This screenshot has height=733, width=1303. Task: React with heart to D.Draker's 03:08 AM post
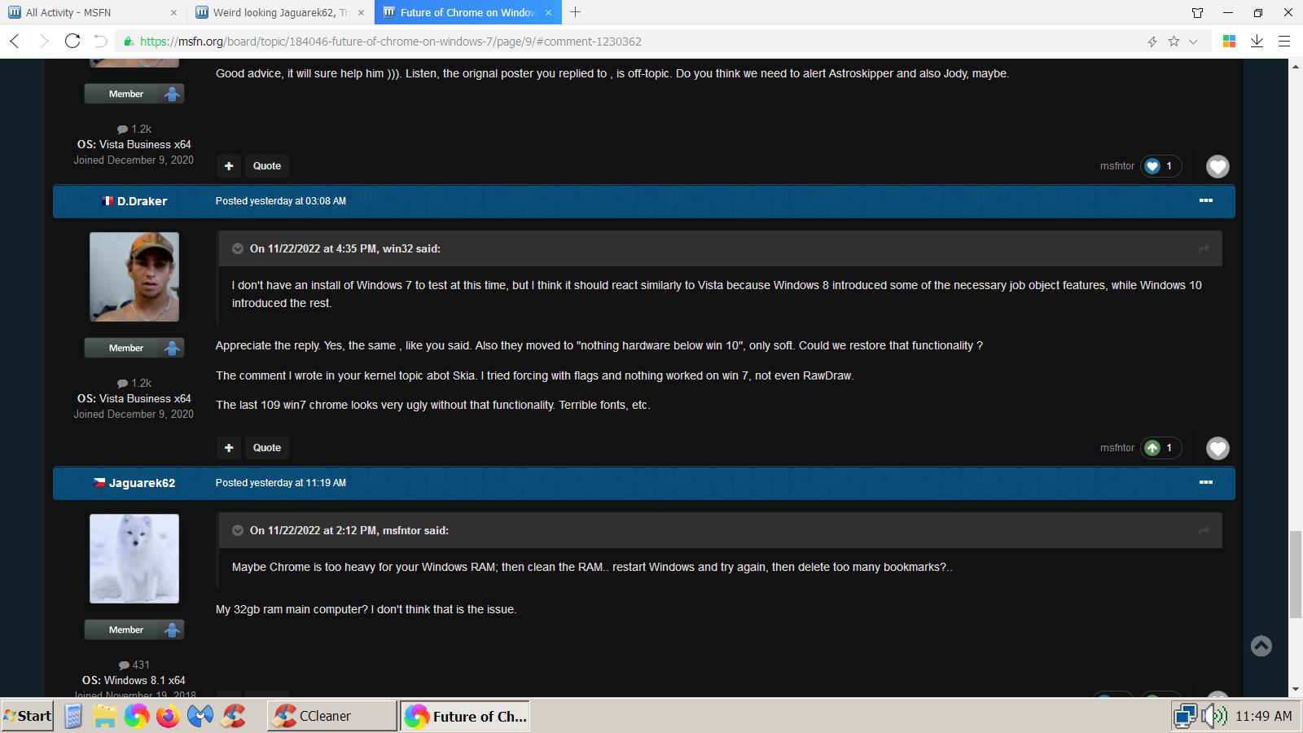pyautogui.click(x=1217, y=448)
